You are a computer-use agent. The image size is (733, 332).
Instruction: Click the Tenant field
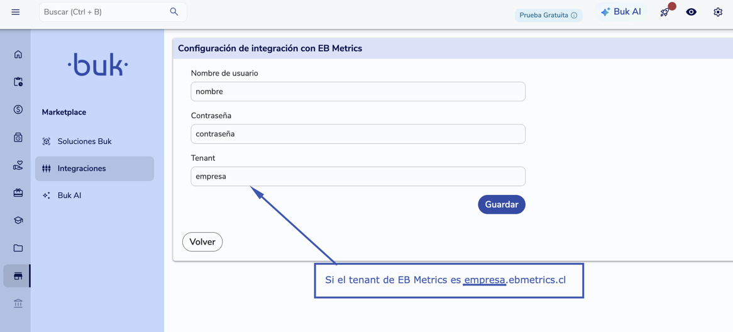pyautogui.click(x=358, y=176)
